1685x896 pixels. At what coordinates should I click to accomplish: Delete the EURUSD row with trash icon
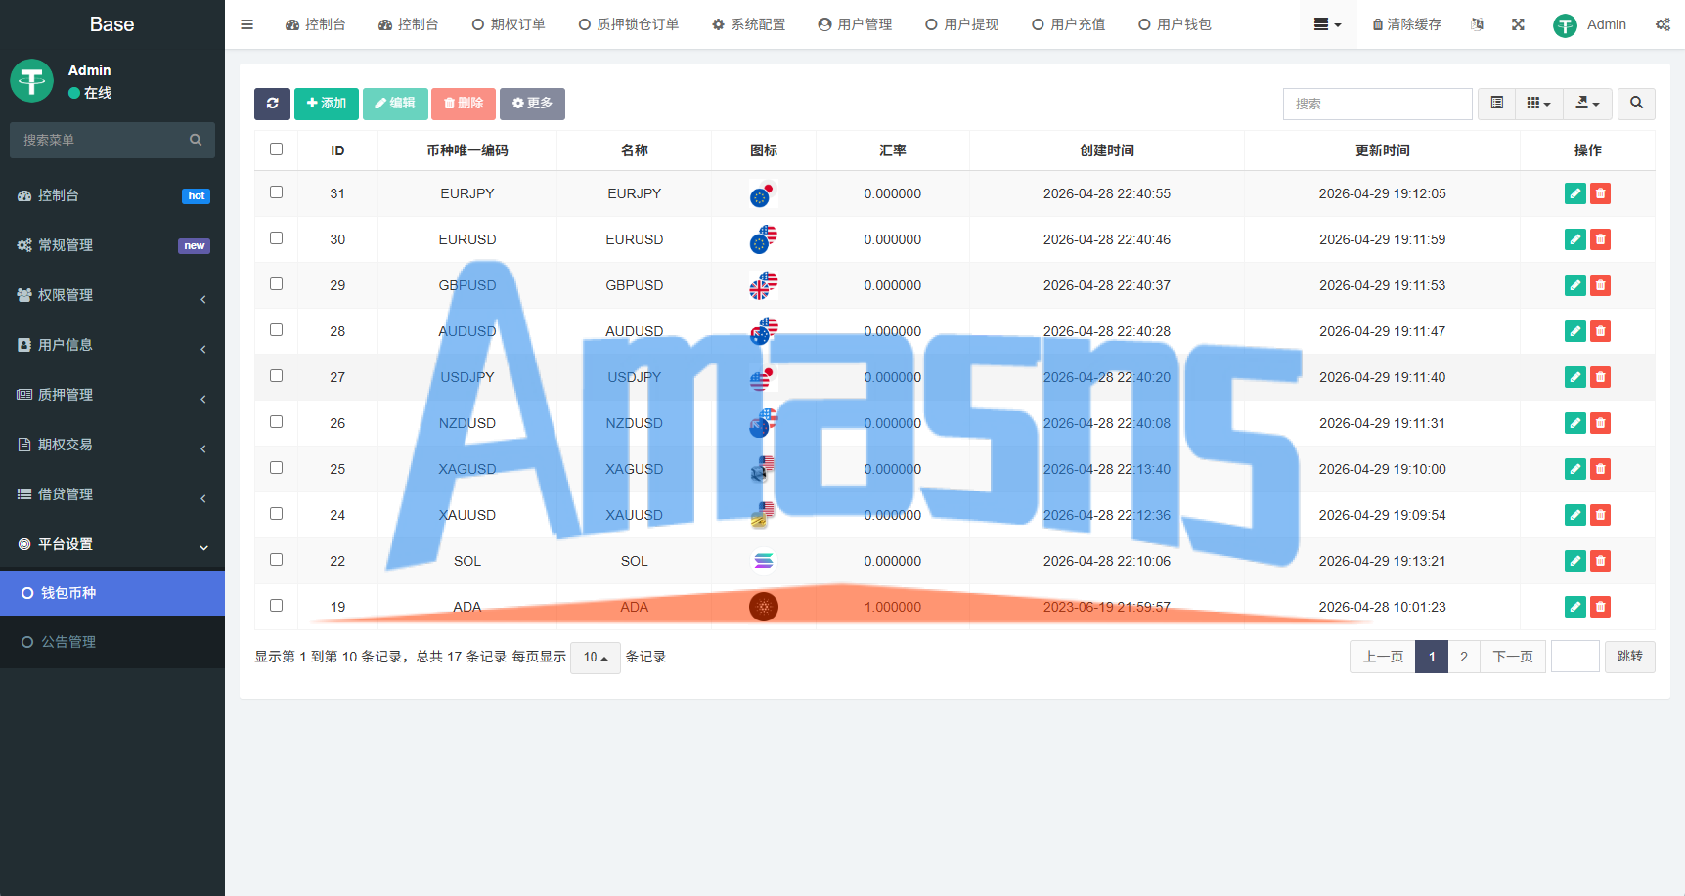tap(1600, 239)
